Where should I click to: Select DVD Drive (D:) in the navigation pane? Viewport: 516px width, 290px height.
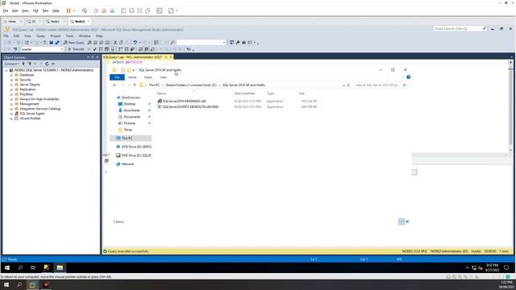point(136,147)
